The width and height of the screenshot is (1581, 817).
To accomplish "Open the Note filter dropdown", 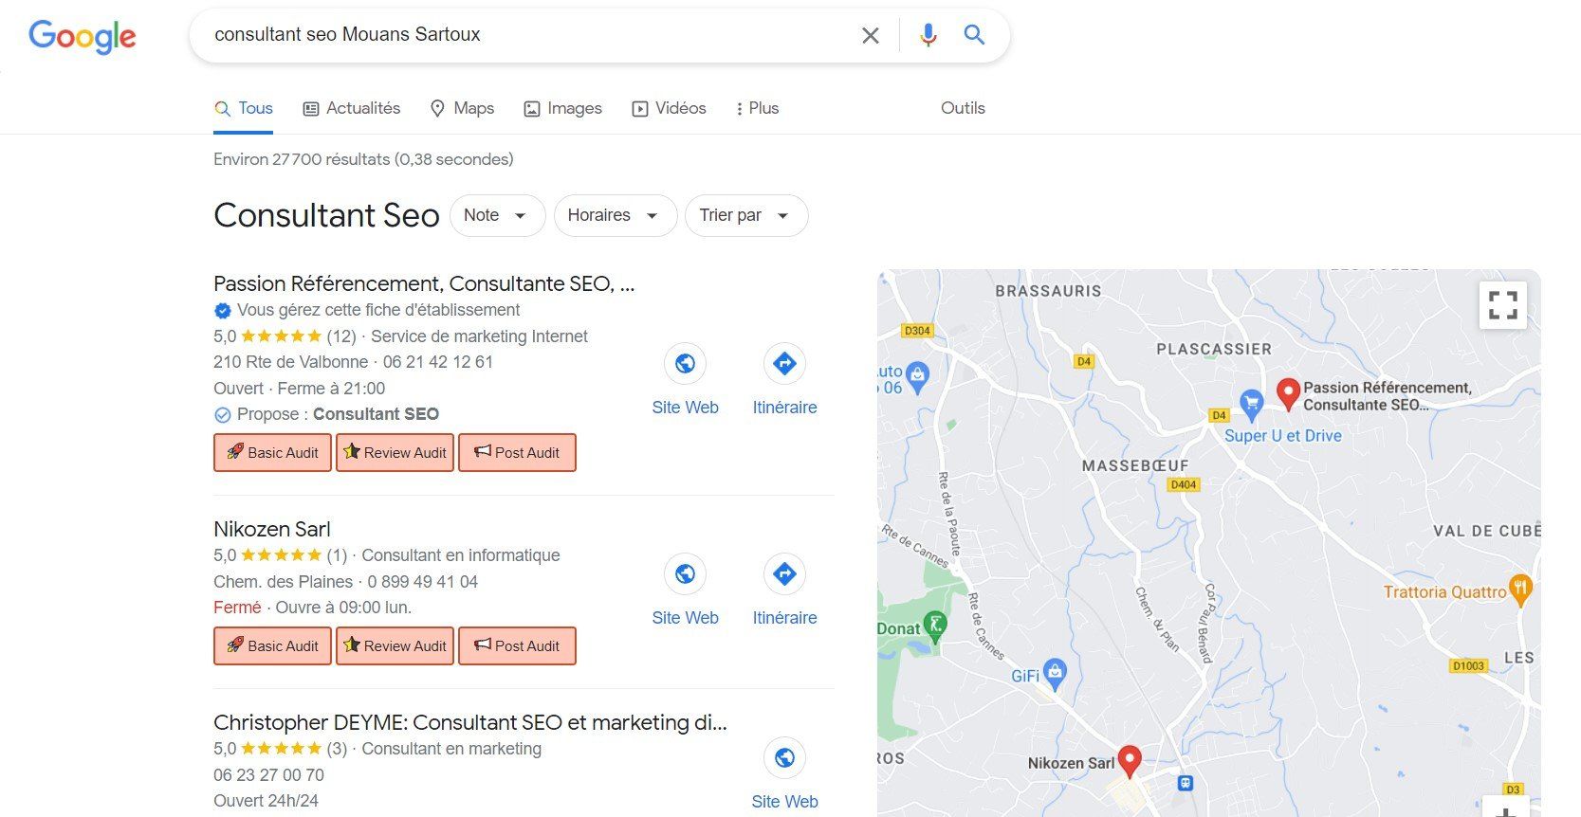I will point(497,215).
